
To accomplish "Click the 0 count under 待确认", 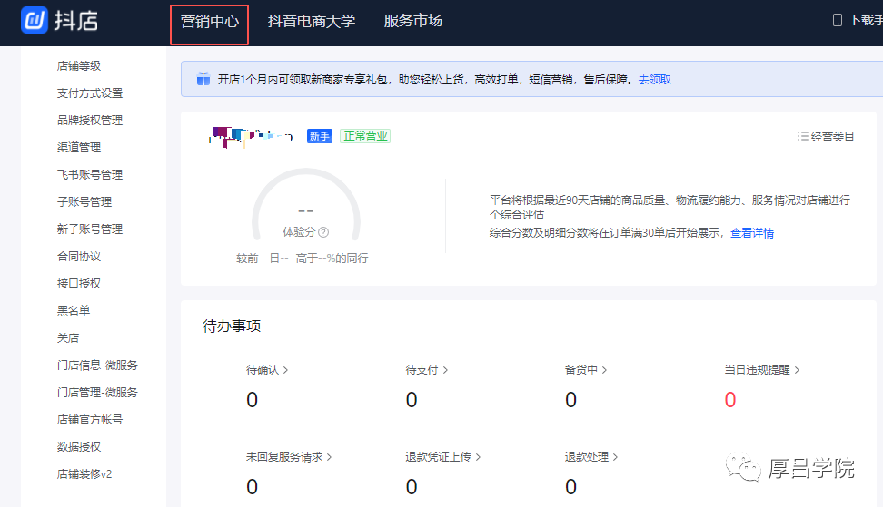I will tap(253, 400).
